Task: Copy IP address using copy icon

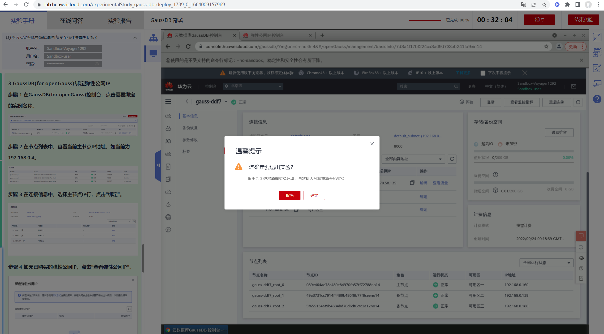Action: point(412,183)
